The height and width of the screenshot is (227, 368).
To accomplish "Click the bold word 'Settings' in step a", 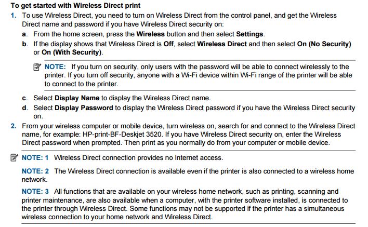I will pyautogui.click(x=249, y=34).
